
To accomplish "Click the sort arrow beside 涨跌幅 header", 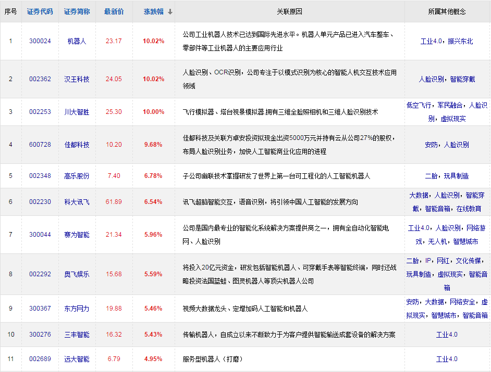I will [170, 11].
